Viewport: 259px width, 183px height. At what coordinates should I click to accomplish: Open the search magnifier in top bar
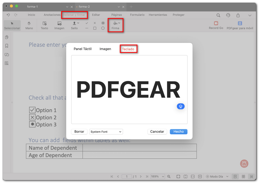tap(218, 15)
